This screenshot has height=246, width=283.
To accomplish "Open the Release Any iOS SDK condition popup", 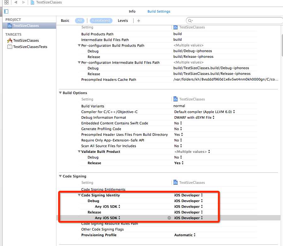I will 107,218.
